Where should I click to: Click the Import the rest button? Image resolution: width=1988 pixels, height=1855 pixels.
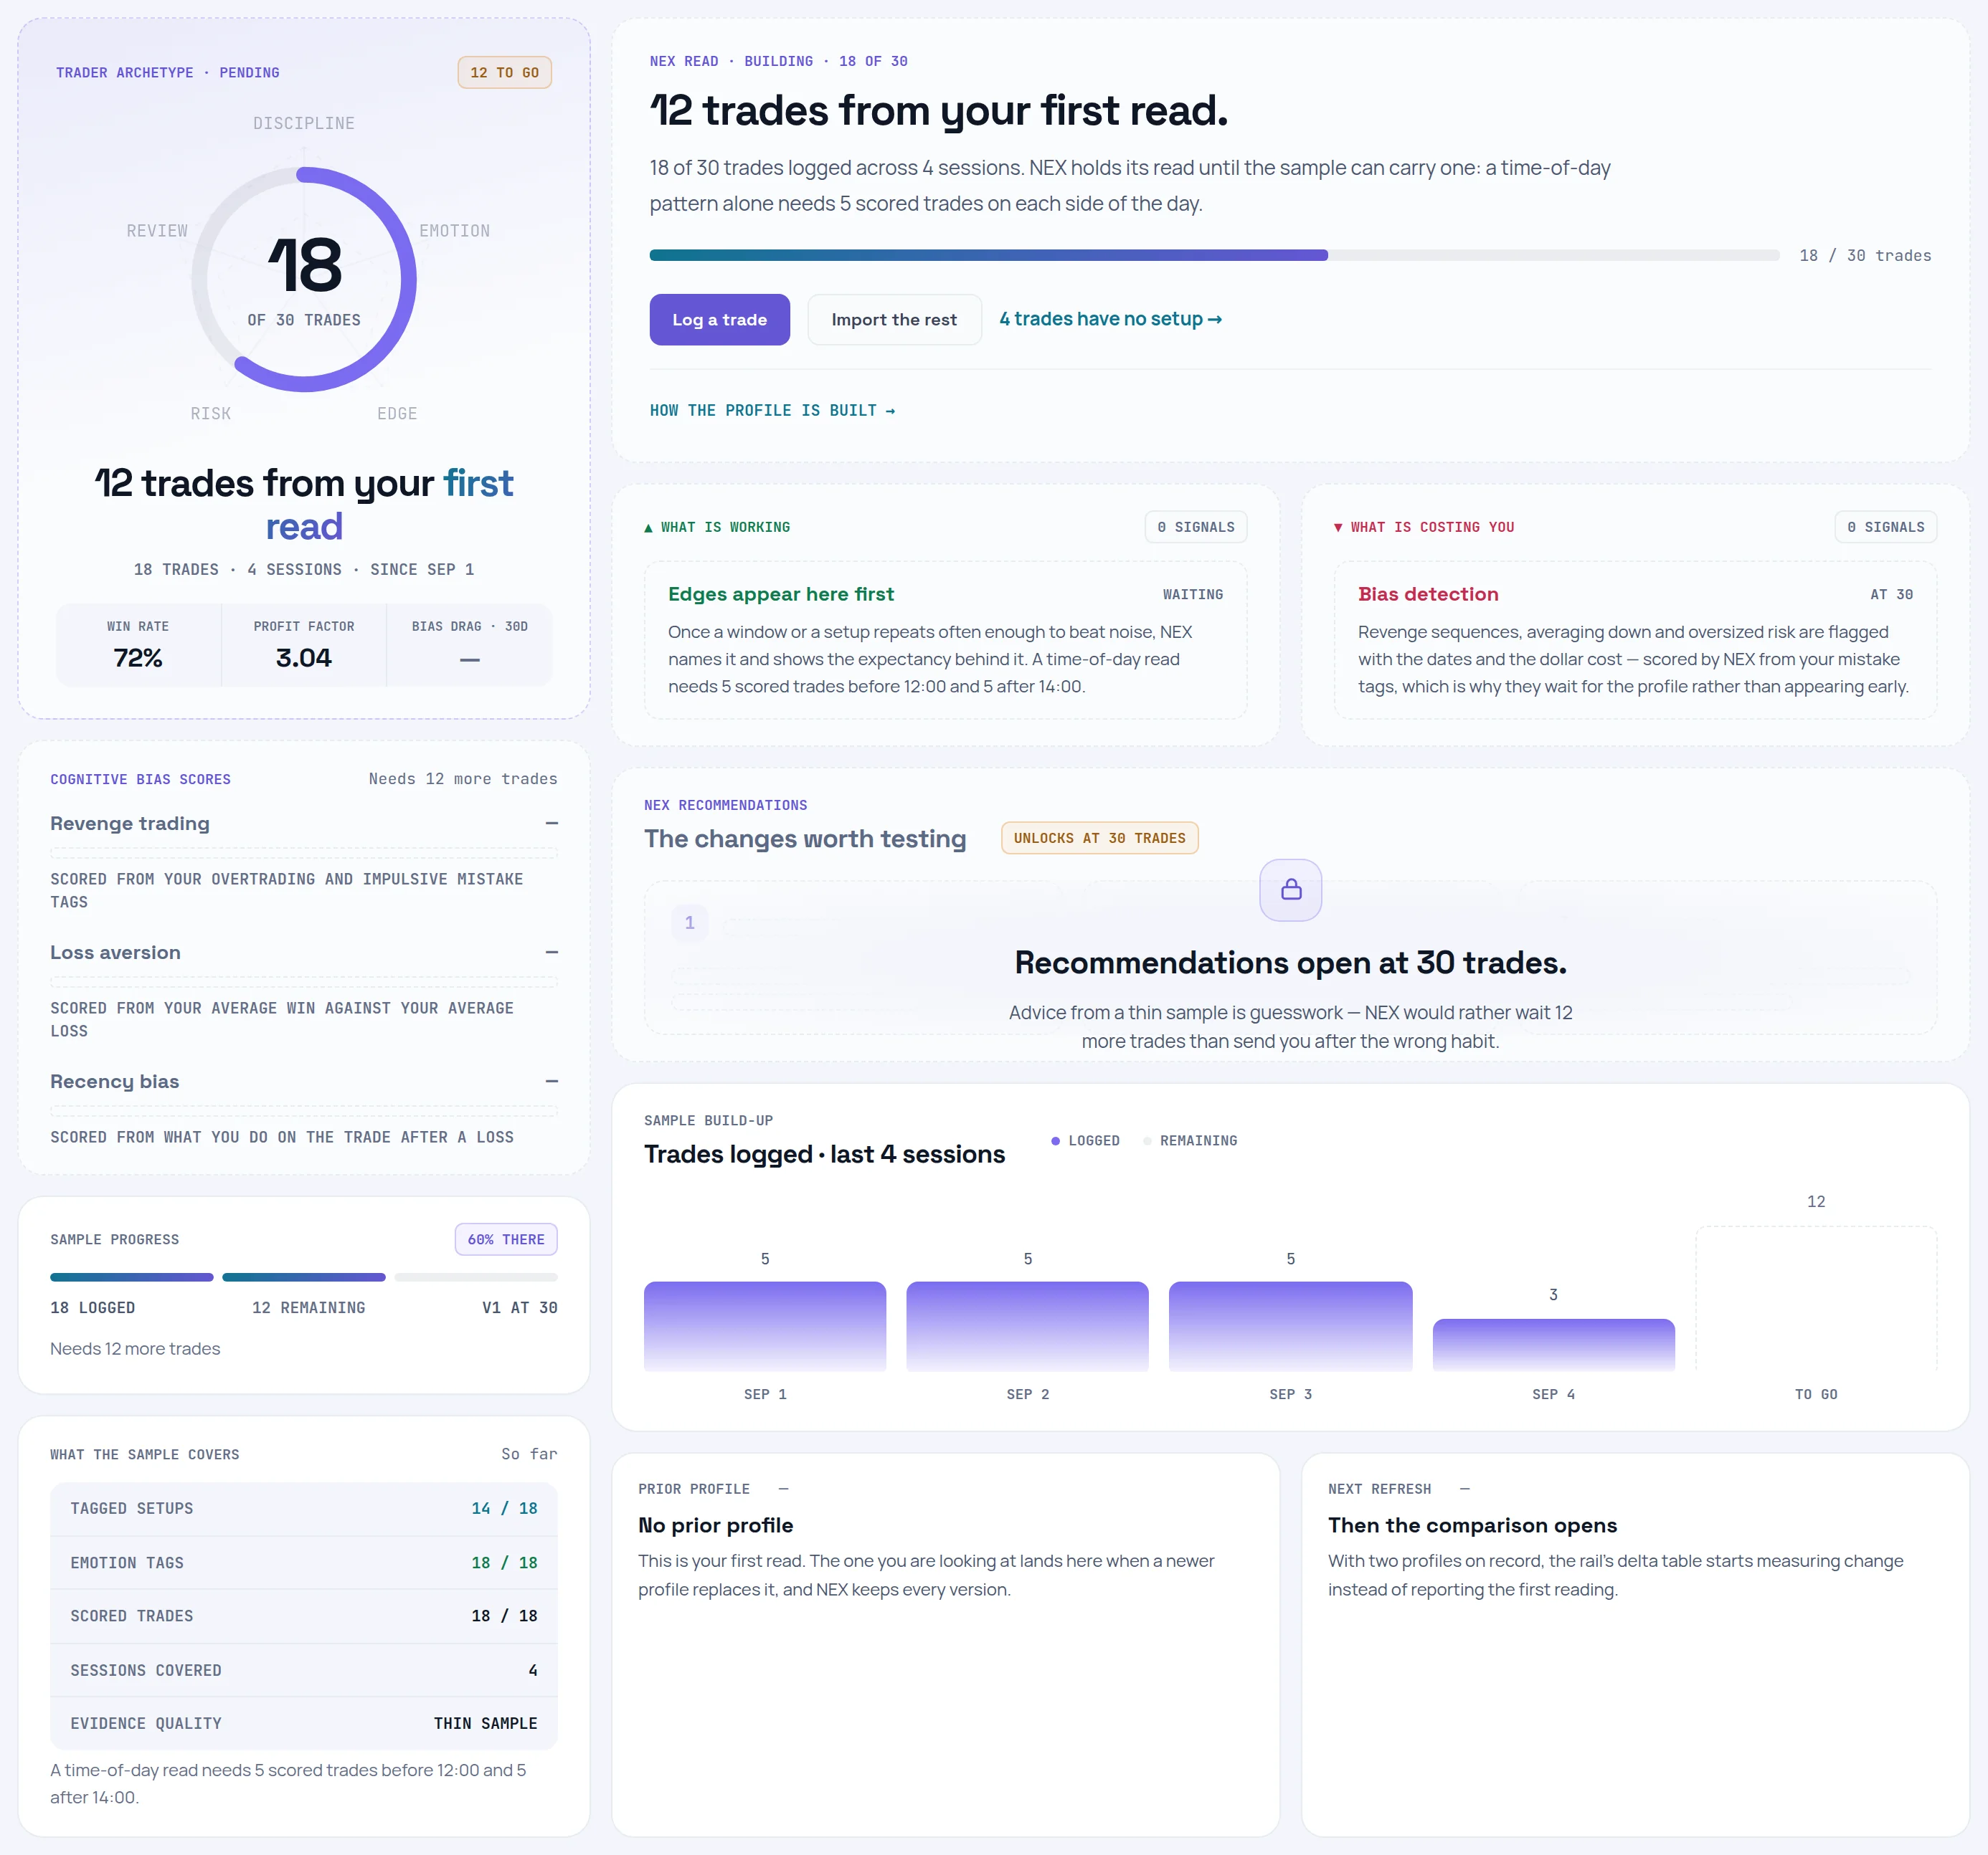(x=894, y=320)
